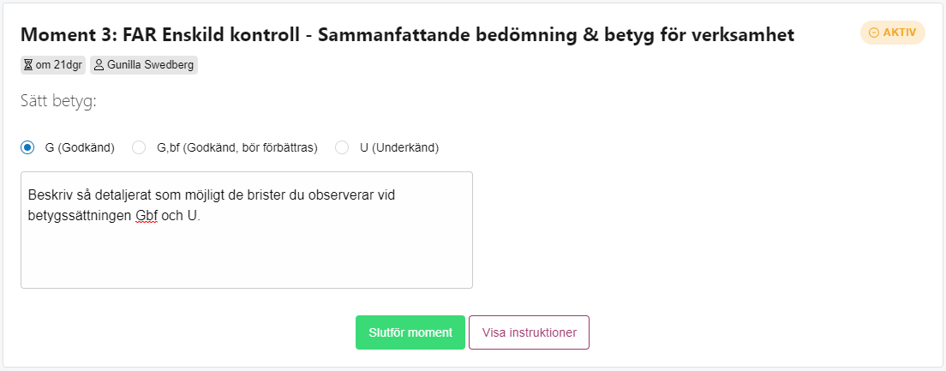This screenshot has width=946, height=371.
Task: Click the red-underlined word Gbf
Action: (x=147, y=216)
